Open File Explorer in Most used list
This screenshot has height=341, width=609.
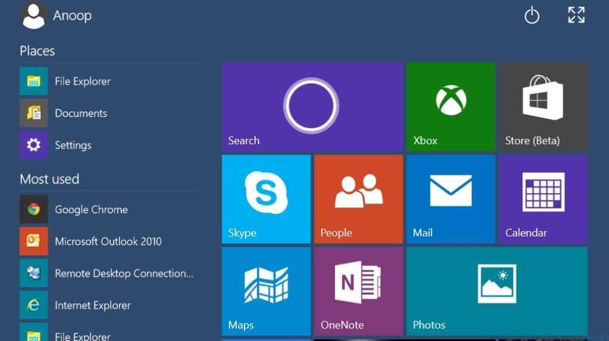coord(109,332)
